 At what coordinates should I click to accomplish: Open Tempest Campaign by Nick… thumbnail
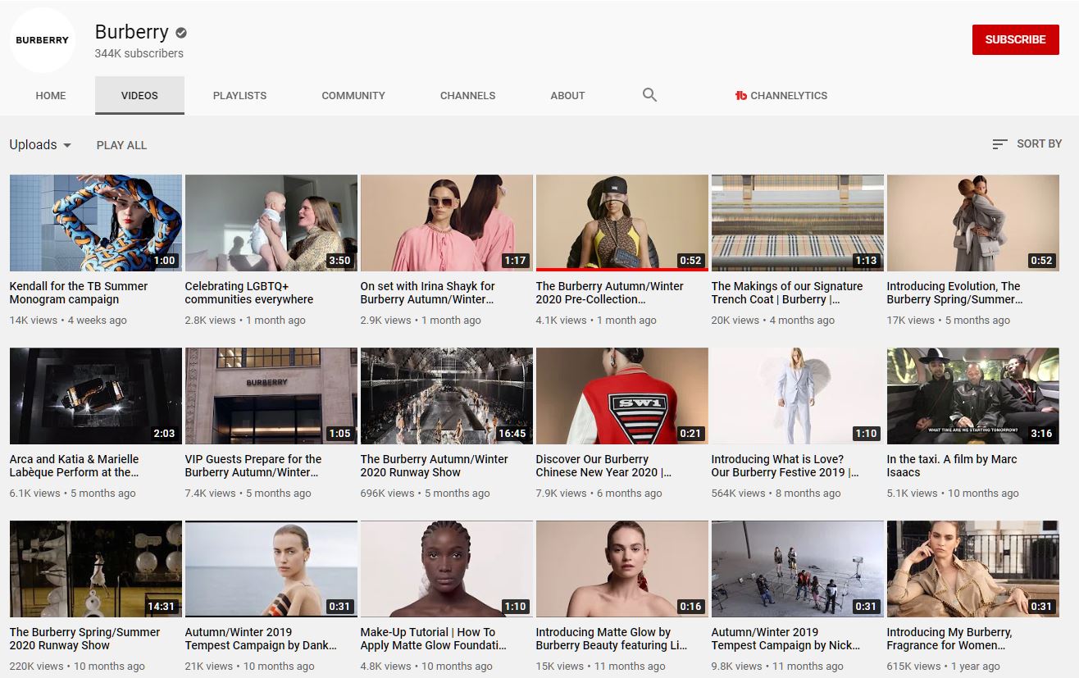[798, 569]
